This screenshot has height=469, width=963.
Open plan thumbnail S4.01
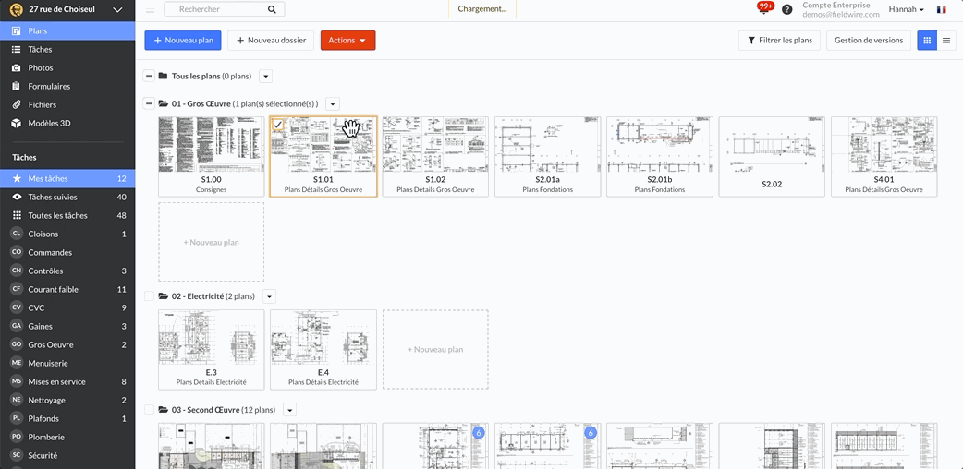[884, 157]
